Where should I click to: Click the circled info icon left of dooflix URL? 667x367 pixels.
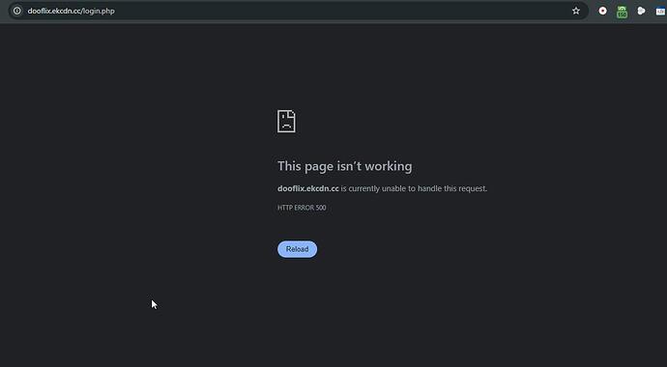click(x=17, y=11)
